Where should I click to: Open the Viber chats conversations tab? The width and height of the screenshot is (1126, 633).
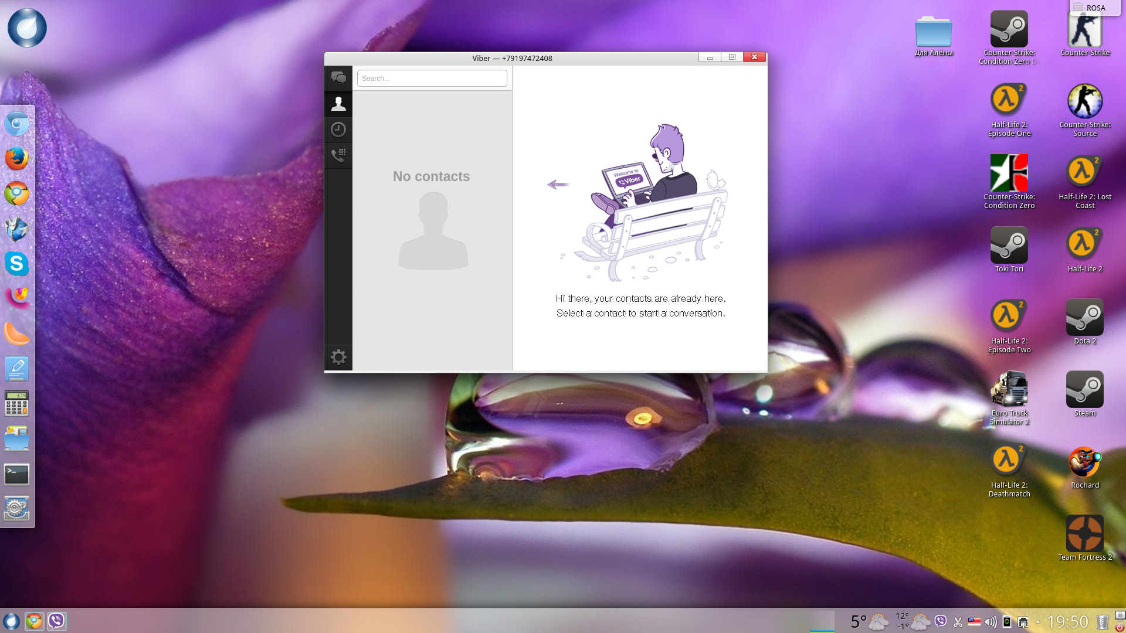338,78
